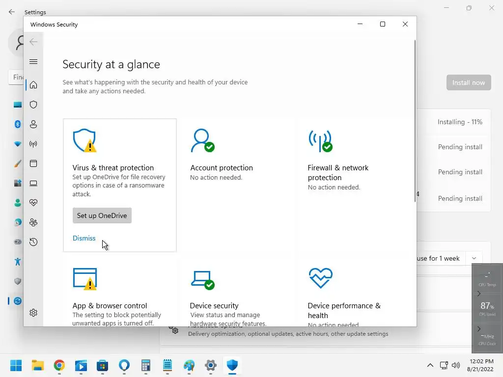Launch Google Chrome from the taskbar
503x377 pixels.
tap(59, 365)
